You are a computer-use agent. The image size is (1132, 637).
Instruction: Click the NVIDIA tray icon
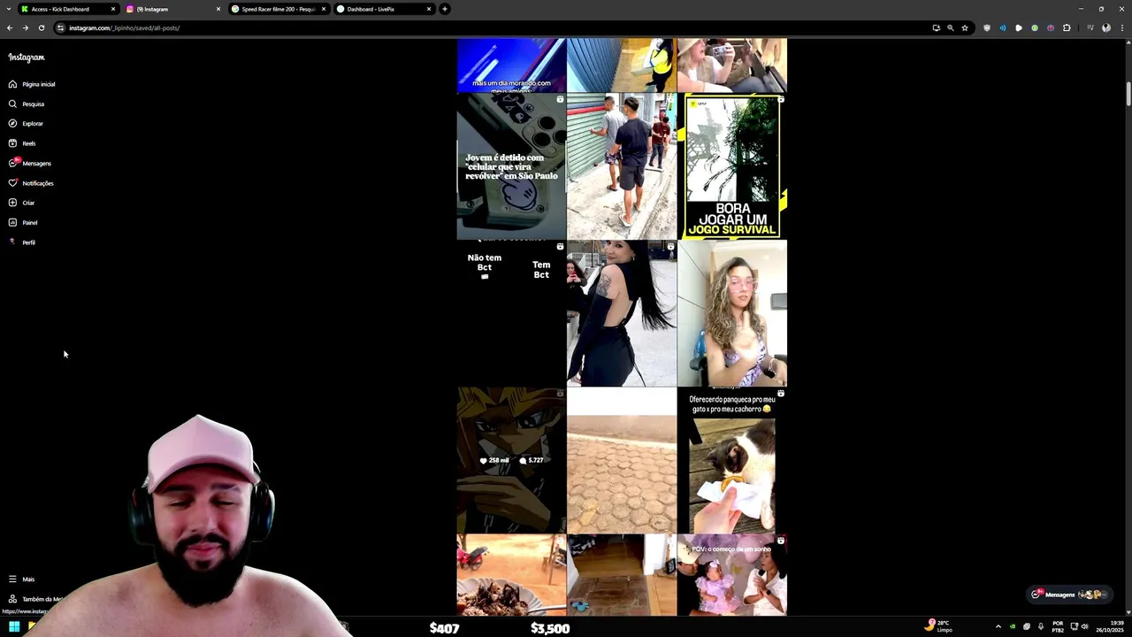(1013, 626)
